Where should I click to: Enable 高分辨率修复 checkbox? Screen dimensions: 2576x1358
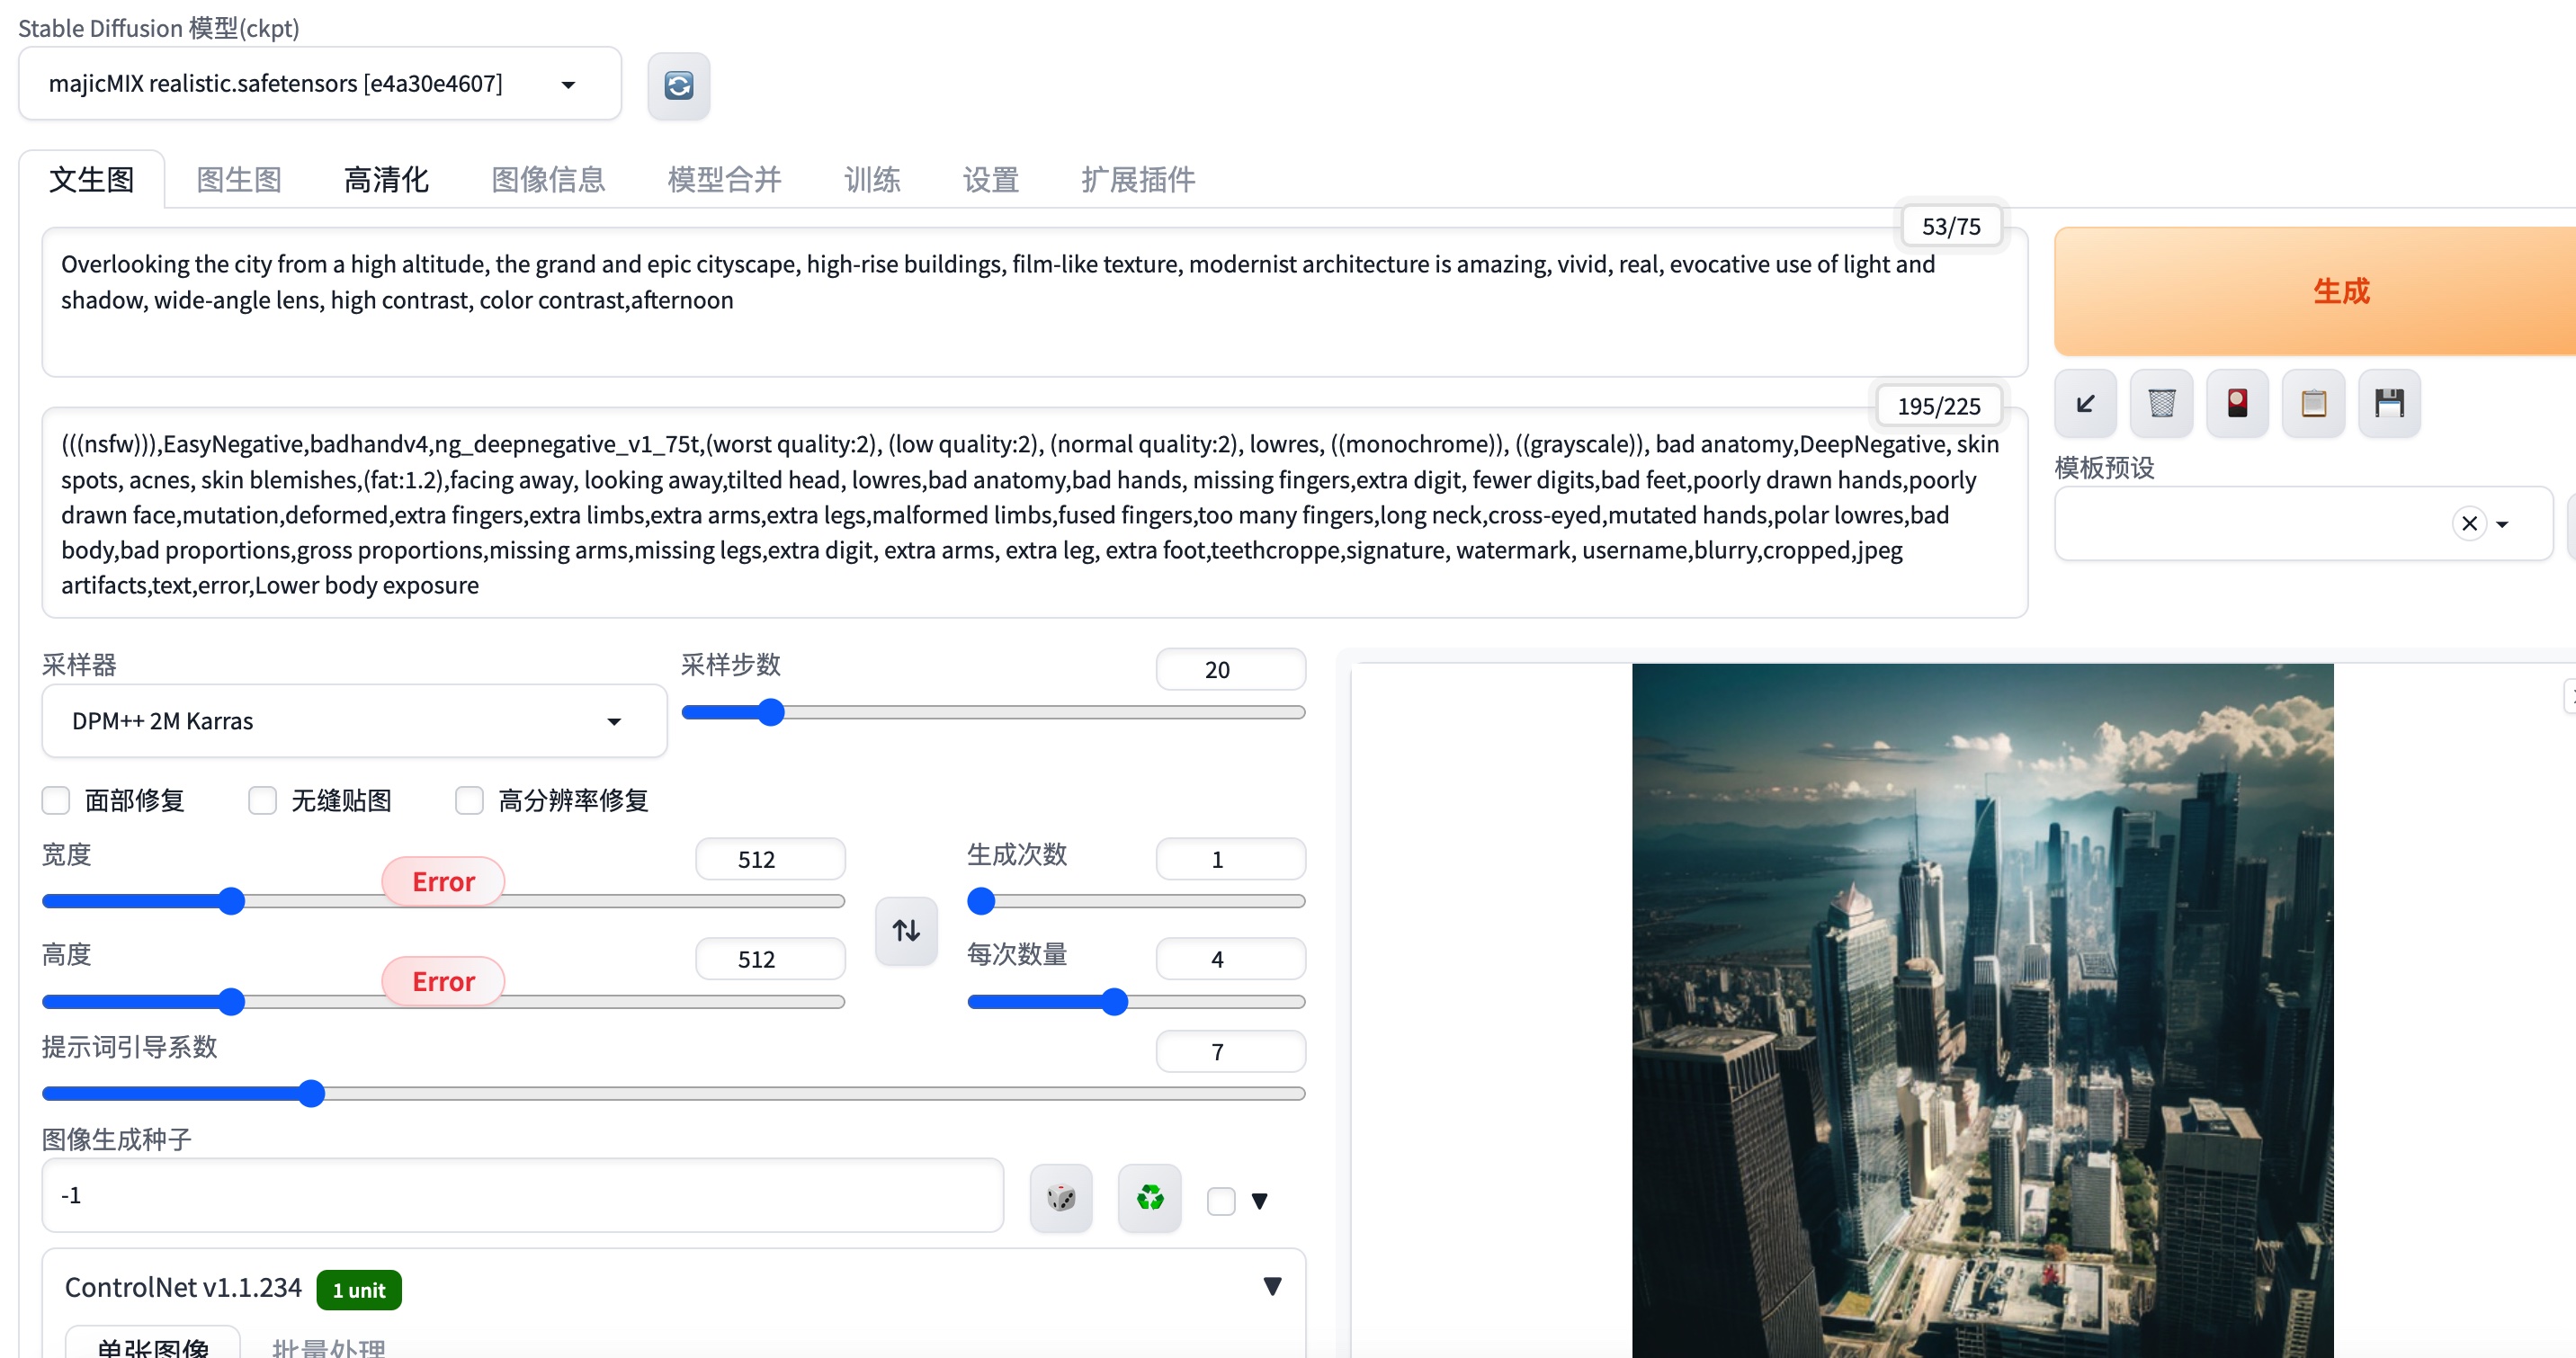[x=469, y=801]
